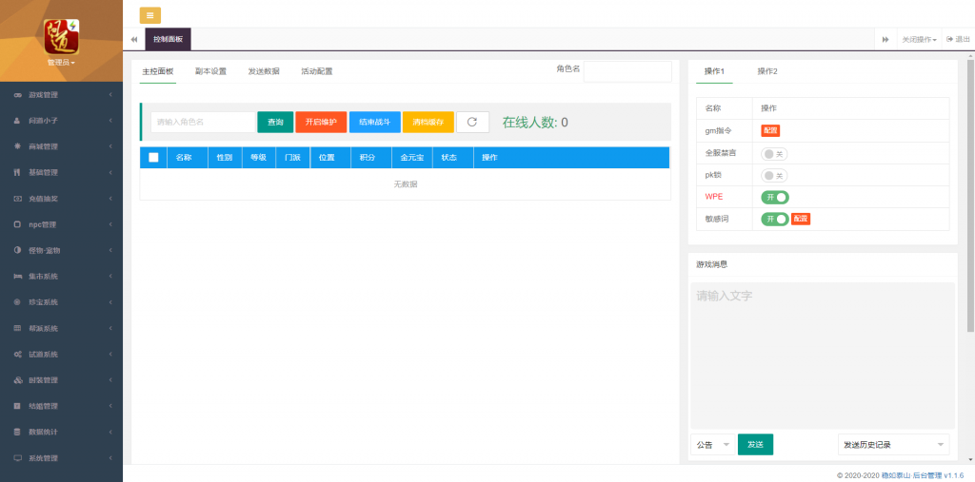Click the orange 开启维护 button
The height and width of the screenshot is (482, 975).
tap(321, 122)
